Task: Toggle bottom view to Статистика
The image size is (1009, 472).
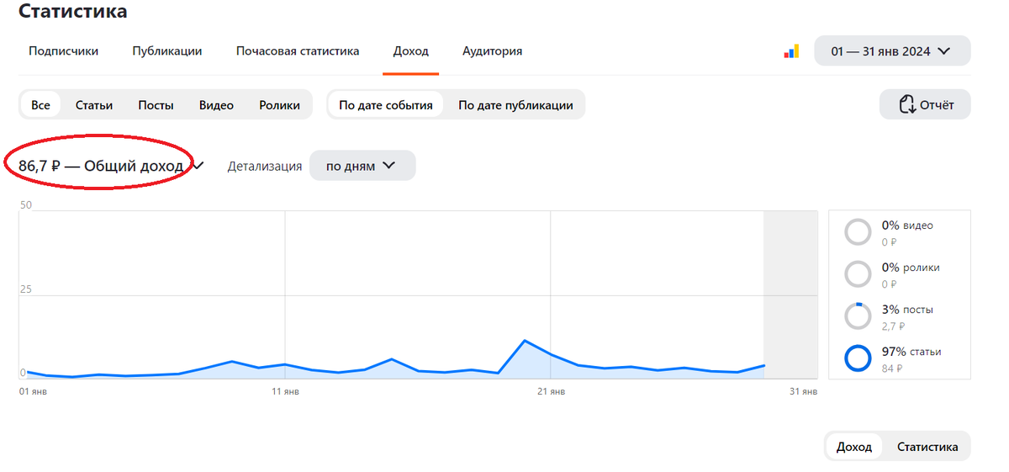Action: (x=927, y=447)
